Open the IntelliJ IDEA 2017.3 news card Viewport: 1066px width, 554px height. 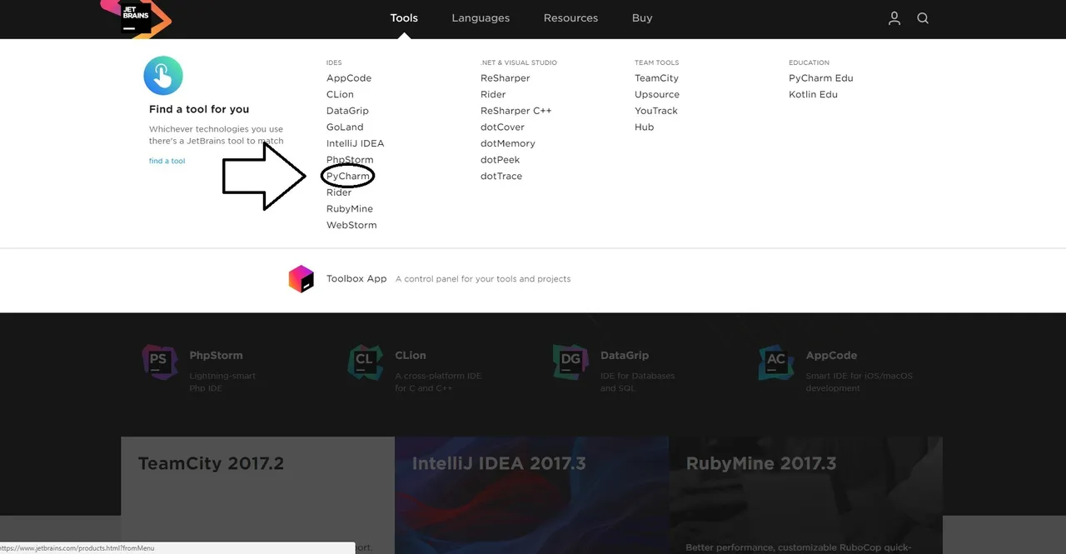point(531,495)
